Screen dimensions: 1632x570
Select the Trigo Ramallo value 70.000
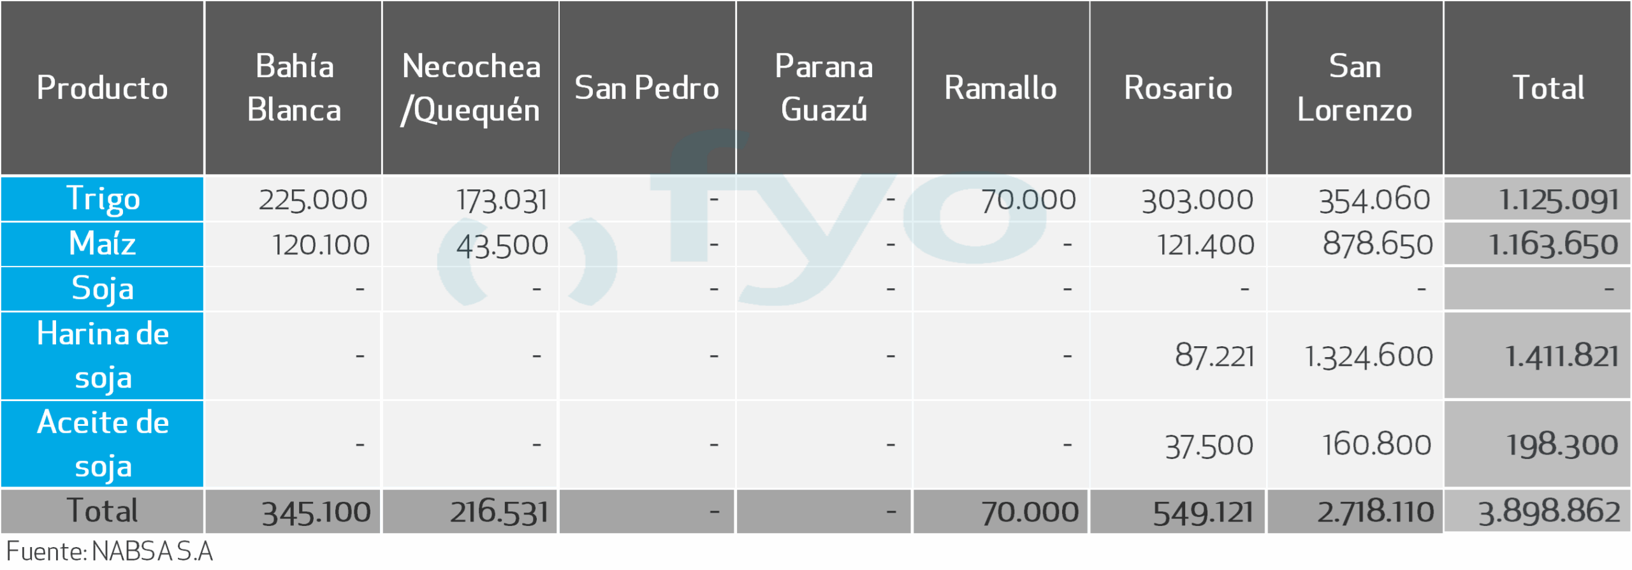pos(1028,200)
